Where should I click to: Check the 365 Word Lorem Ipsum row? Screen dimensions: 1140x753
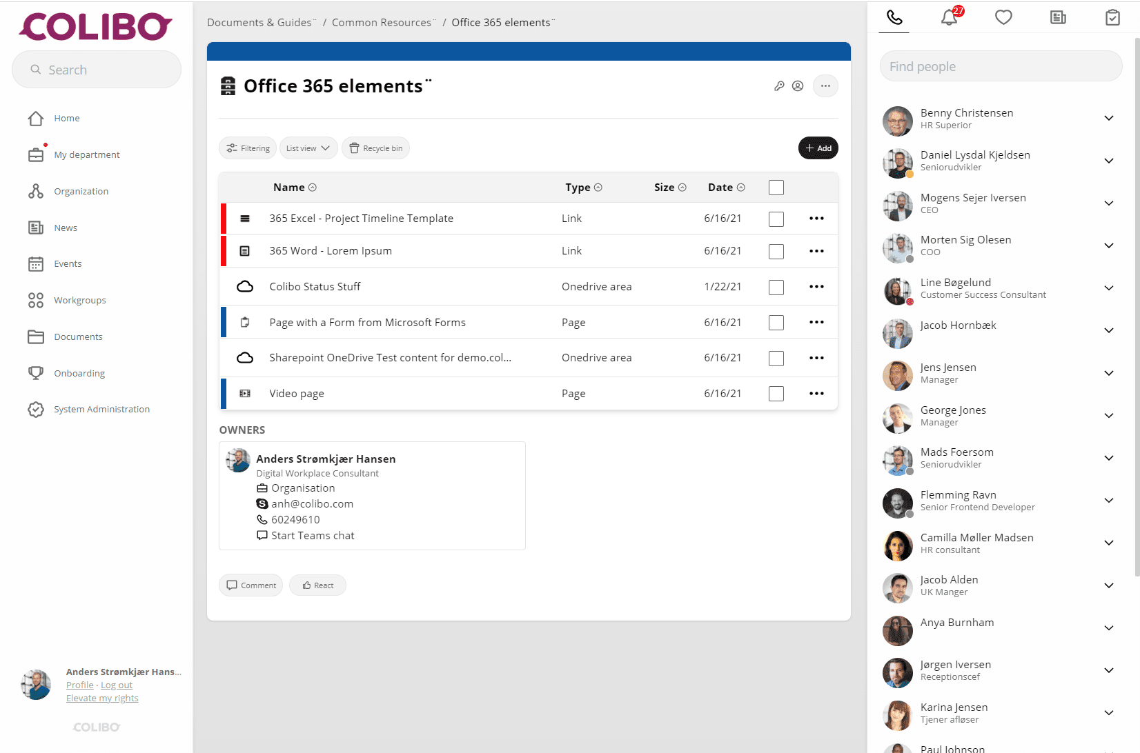(x=776, y=252)
